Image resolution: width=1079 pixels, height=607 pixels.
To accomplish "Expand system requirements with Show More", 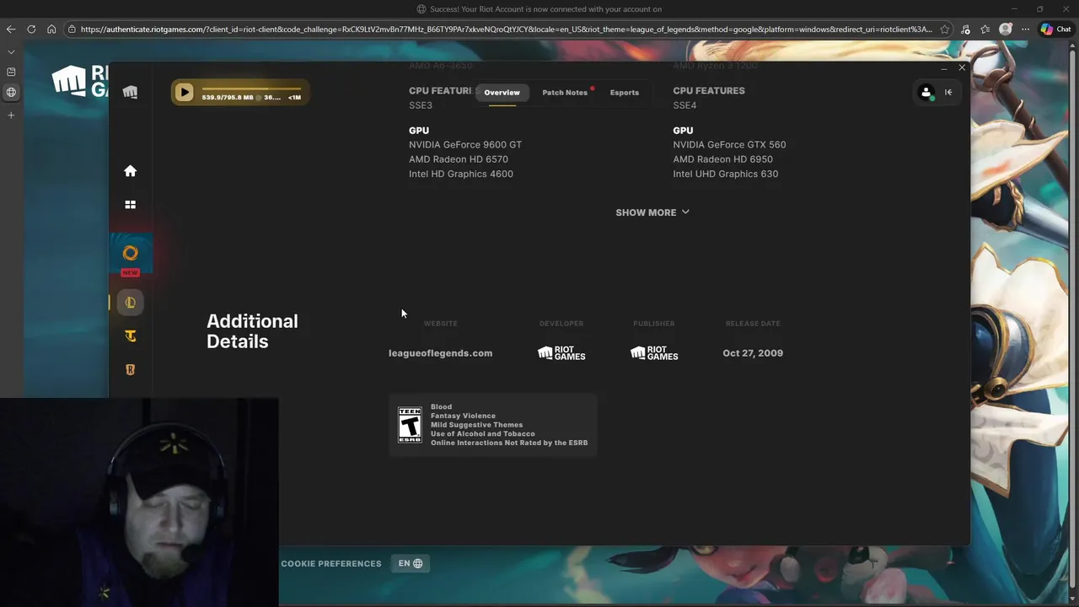I will (652, 212).
